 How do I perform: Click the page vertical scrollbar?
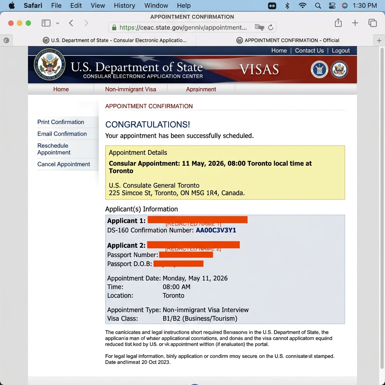pyautogui.click(x=382, y=209)
